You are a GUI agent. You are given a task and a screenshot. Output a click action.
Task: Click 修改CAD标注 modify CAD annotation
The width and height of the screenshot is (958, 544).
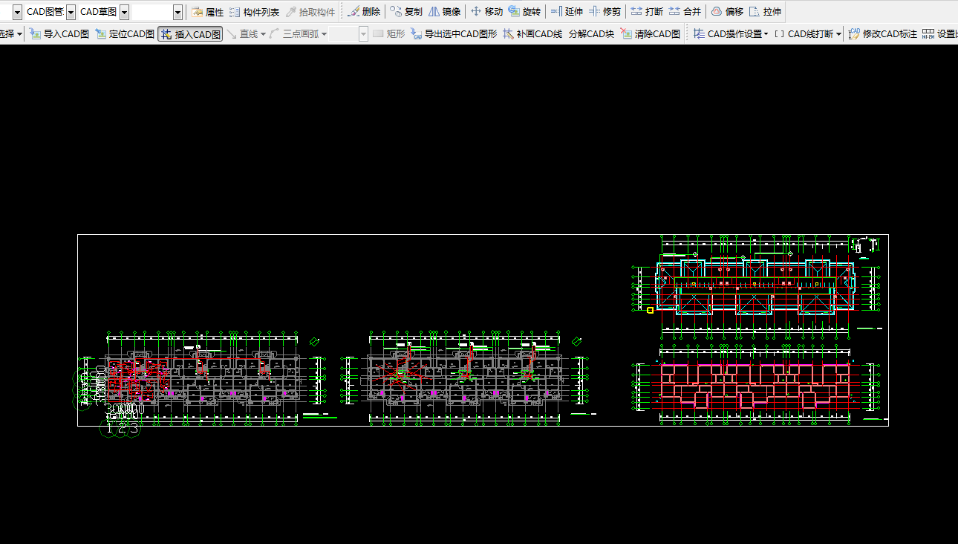[x=883, y=34]
